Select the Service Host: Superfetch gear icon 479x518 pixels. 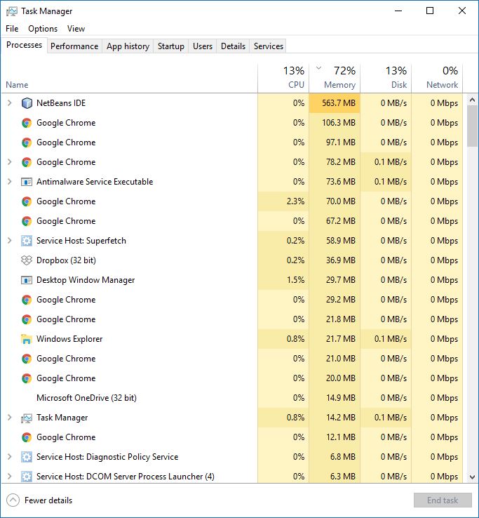27,241
